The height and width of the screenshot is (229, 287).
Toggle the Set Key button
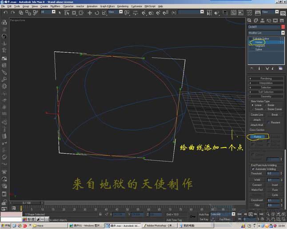pyautogui.click(x=204, y=219)
